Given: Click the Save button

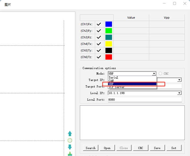Looking at the screenshot, I should tap(157, 148).
